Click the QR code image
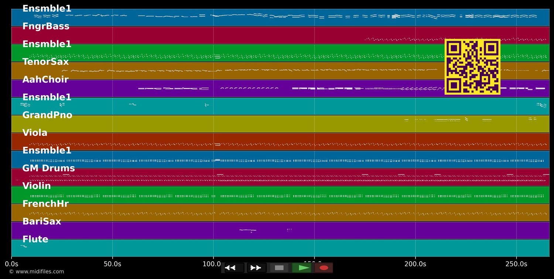Screen dimensions: 554x279 pyautogui.click(x=472, y=67)
